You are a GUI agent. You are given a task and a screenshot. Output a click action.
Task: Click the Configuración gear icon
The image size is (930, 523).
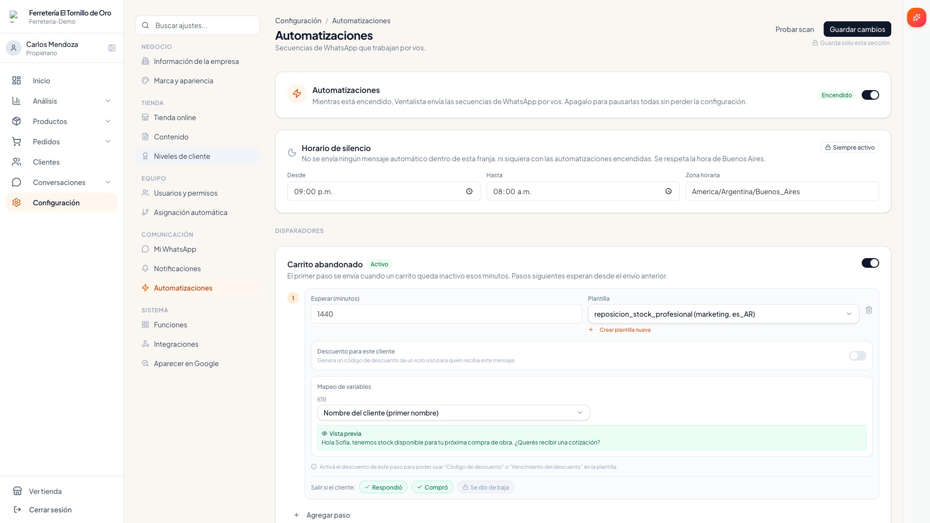click(x=16, y=202)
